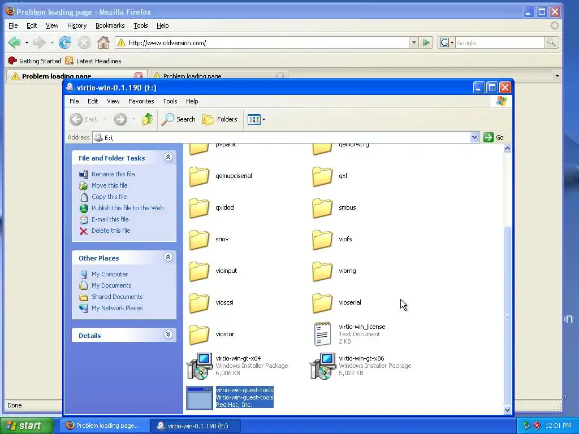Click Move this file task
Screen dimensions: 579x434
point(109,185)
